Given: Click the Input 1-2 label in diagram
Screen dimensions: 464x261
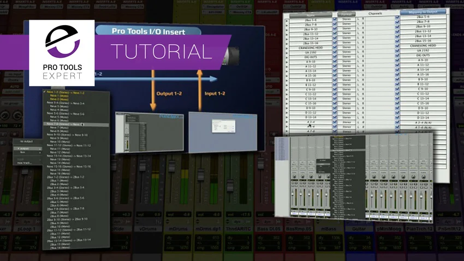Looking at the screenshot, I should tap(215, 93).
